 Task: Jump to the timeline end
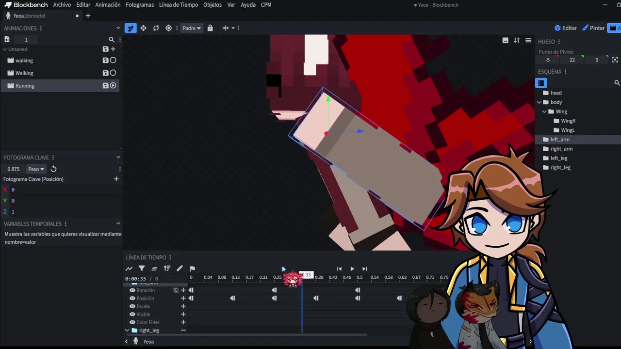pos(364,269)
